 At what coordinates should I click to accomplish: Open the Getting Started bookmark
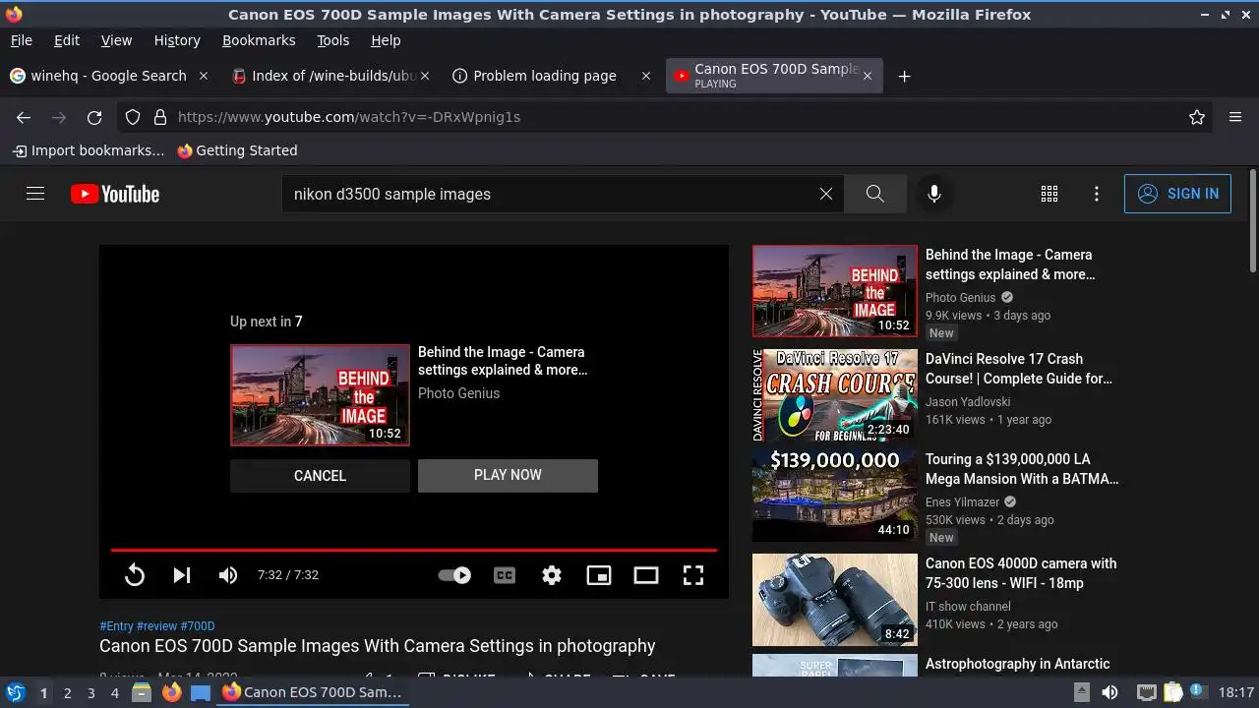click(237, 150)
